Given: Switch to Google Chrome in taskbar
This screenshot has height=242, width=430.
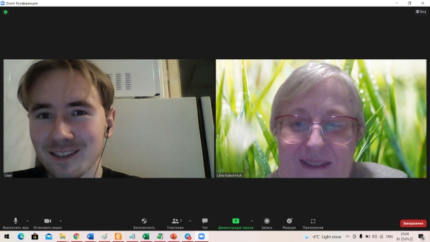Looking at the screenshot, I should click(x=77, y=237).
